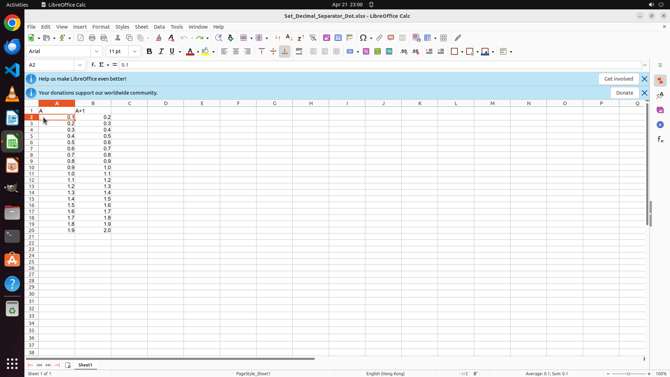Viewport: 670px width, 377px height.
Task: Click the Export as PDF icon
Action: (x=81, y=38)
